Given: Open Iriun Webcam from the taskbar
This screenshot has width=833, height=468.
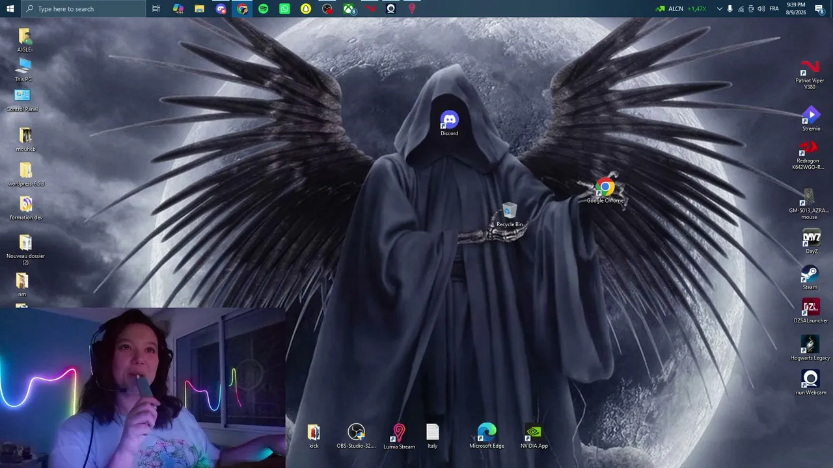Looking at the screenshot, I should [391, 8].
